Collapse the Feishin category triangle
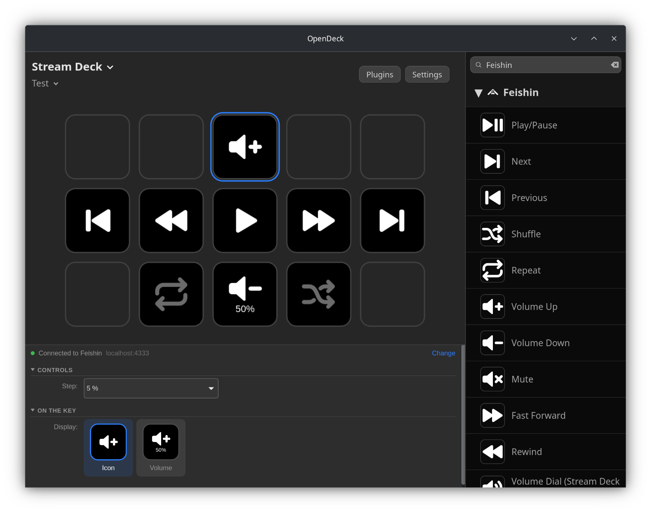The image size is (651, 513). [x=478, y=93]
